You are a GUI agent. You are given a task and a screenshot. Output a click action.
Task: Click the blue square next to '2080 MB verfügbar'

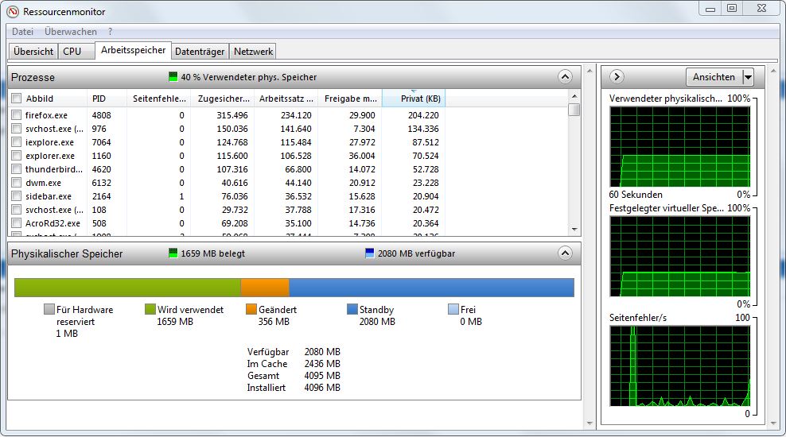pyautogui.click(x=369, y=253)
